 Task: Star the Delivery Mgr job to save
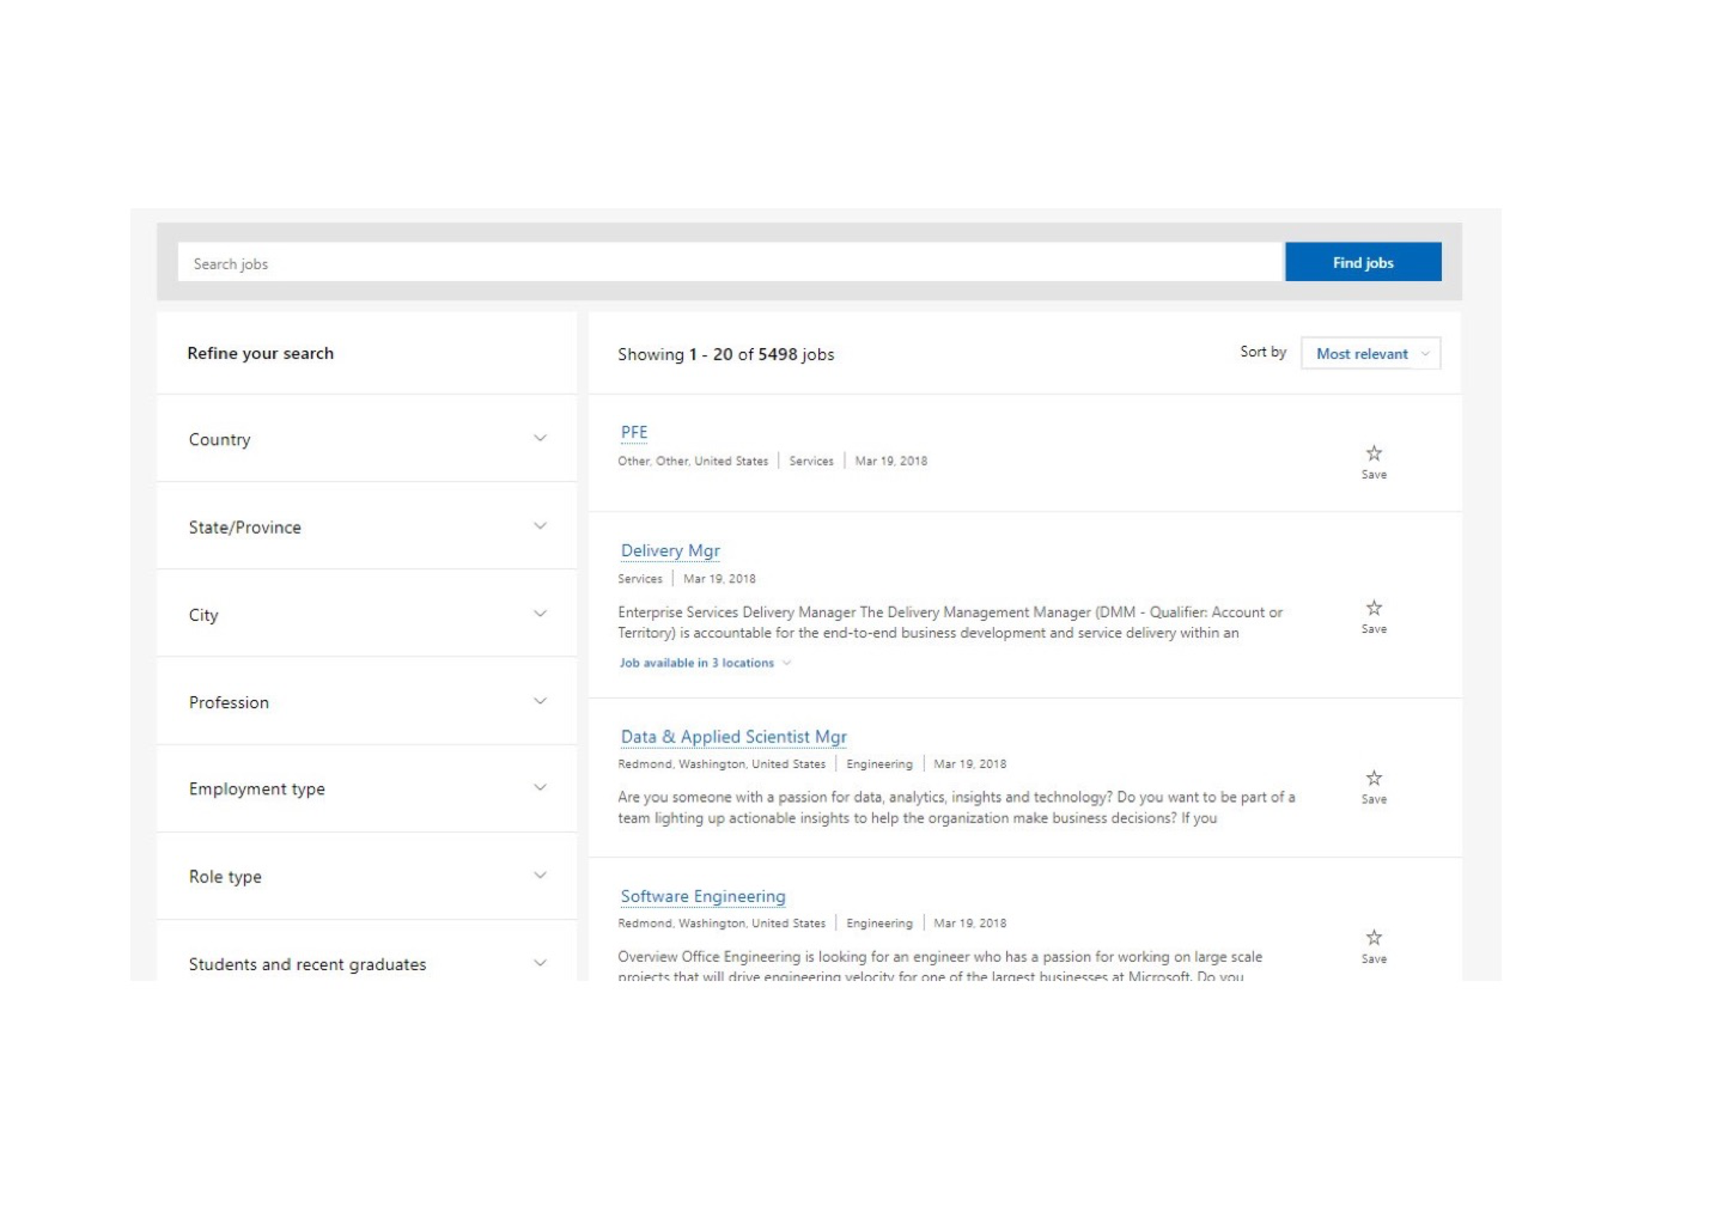(1374, 616)
